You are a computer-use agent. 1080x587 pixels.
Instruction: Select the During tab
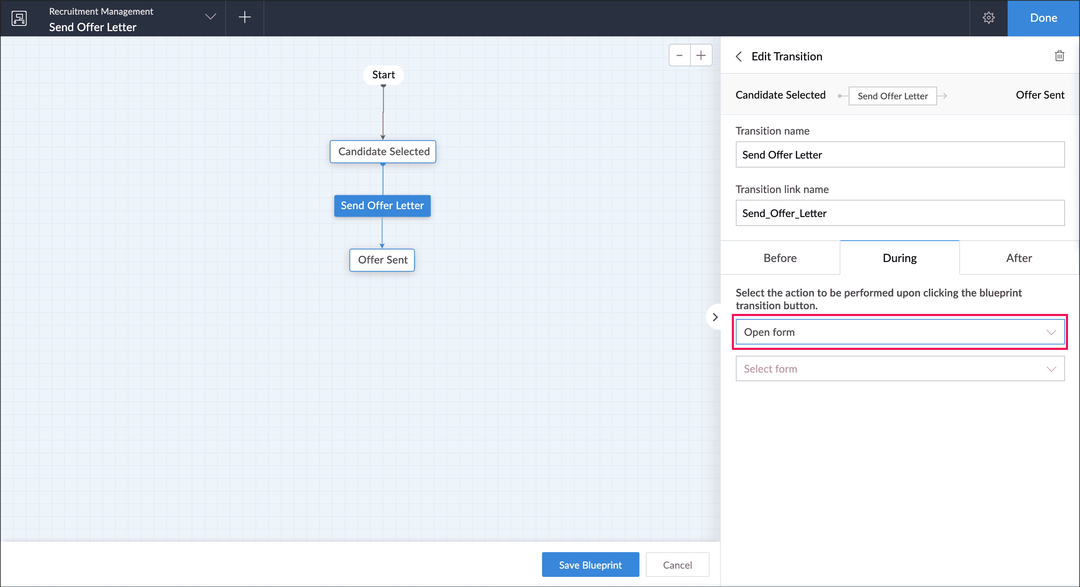[899, 258]
